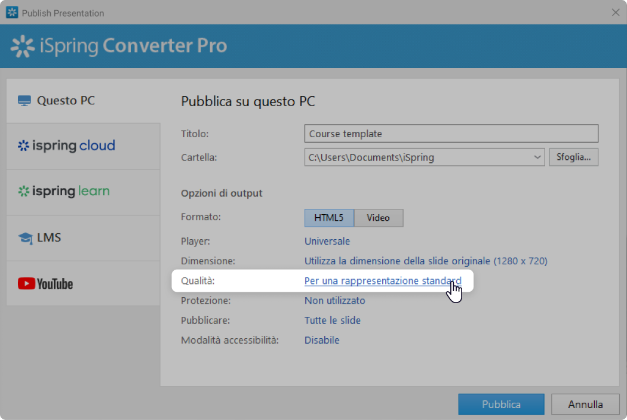Open the Protezione Non utilizzato link

pos(334,301)
